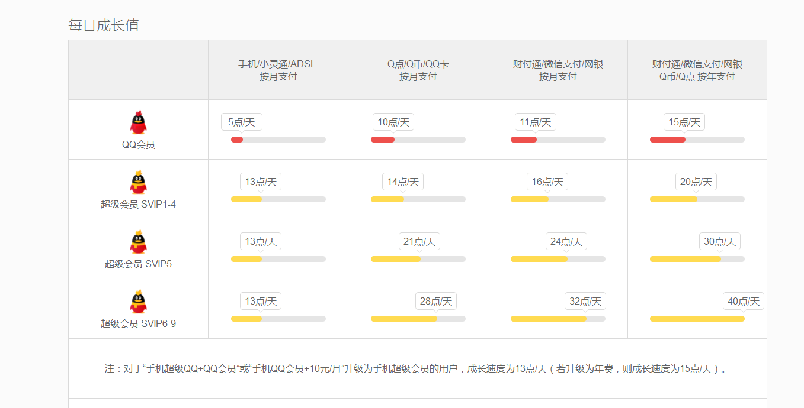
Task: Click the SVIP1-4 progress bar under 13点/天
Action: click(246, 199)
